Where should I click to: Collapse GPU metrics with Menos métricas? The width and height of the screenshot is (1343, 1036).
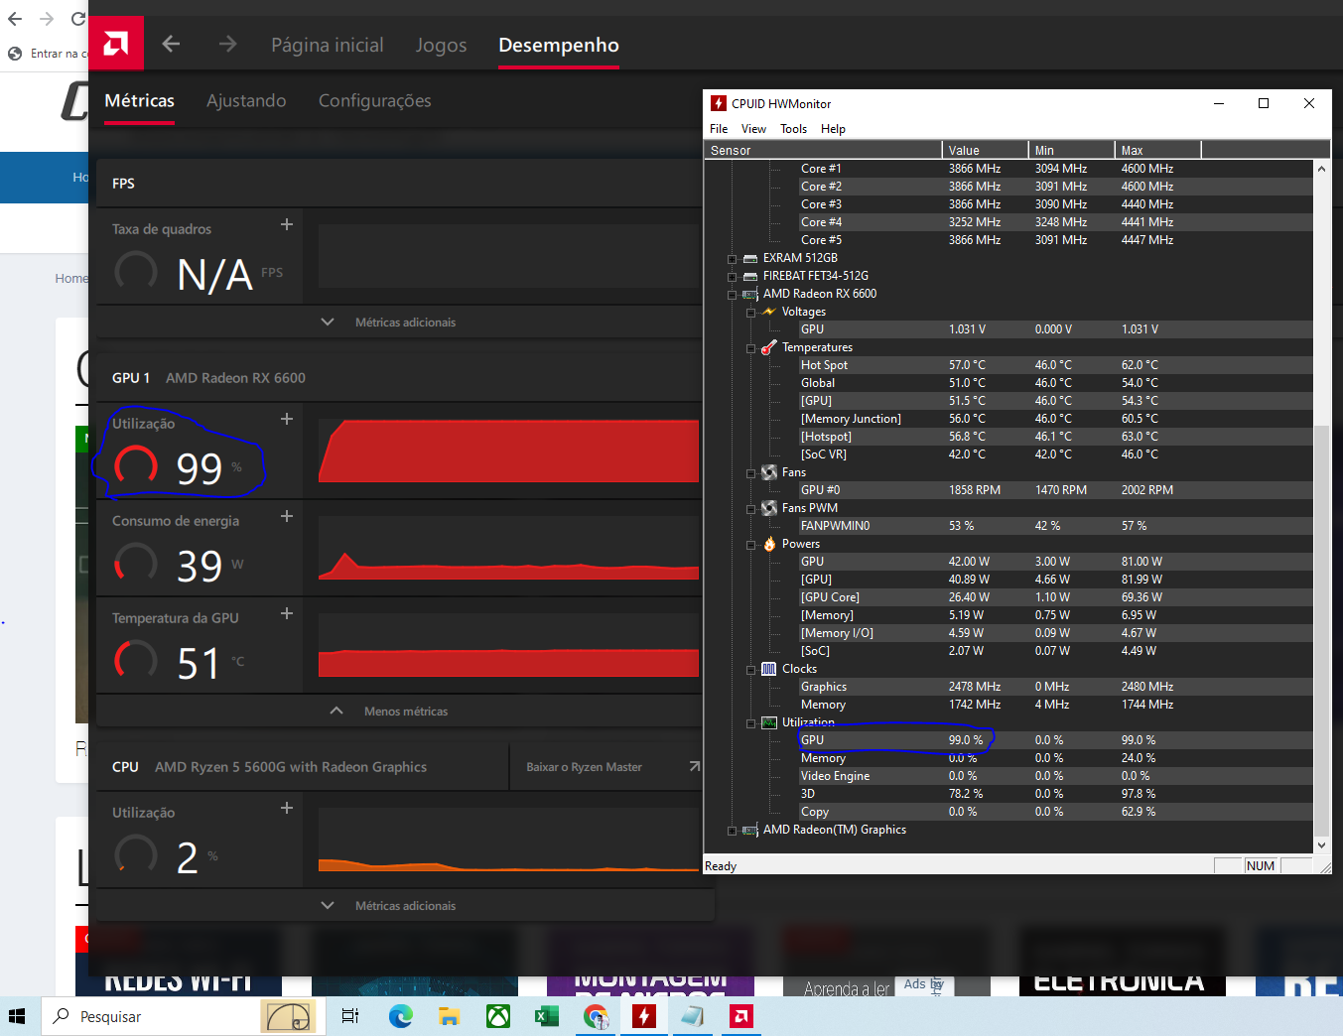pyautogui.click(x=388, y=711)
